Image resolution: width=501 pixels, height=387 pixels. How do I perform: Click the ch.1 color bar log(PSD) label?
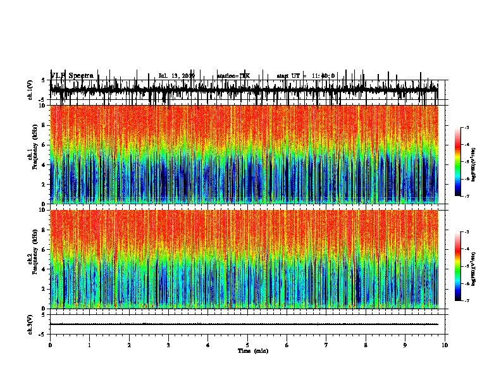(x=474, y=165)
